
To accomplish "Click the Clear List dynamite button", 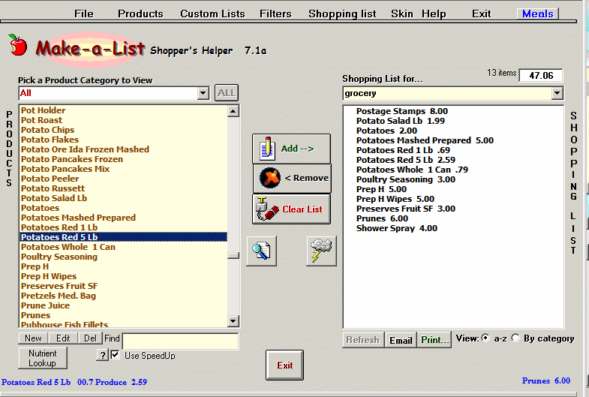I will [x=291, y=209].
